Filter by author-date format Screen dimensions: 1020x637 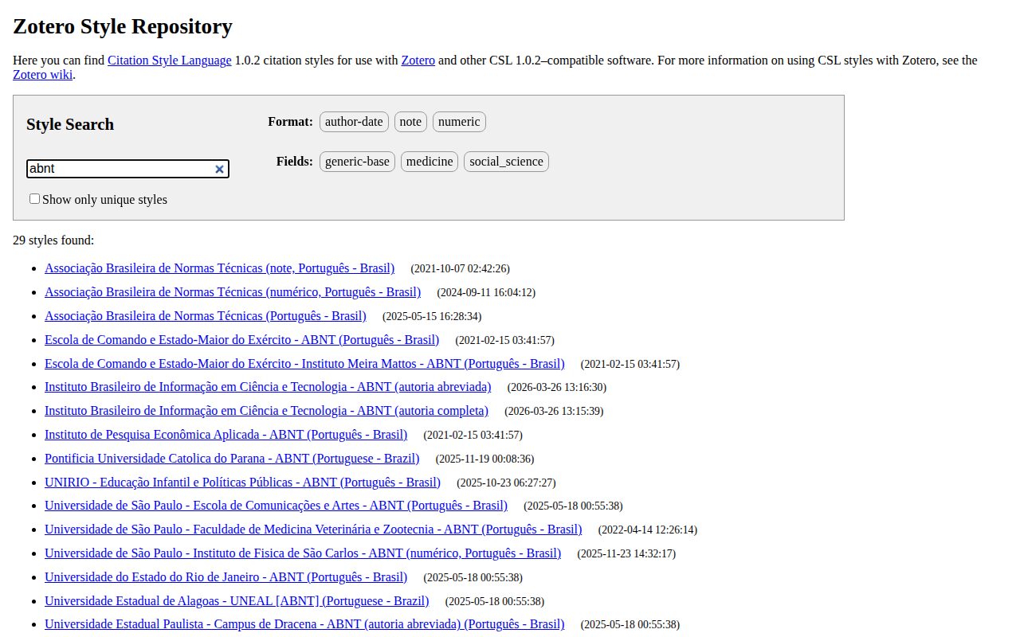point(354,122)
